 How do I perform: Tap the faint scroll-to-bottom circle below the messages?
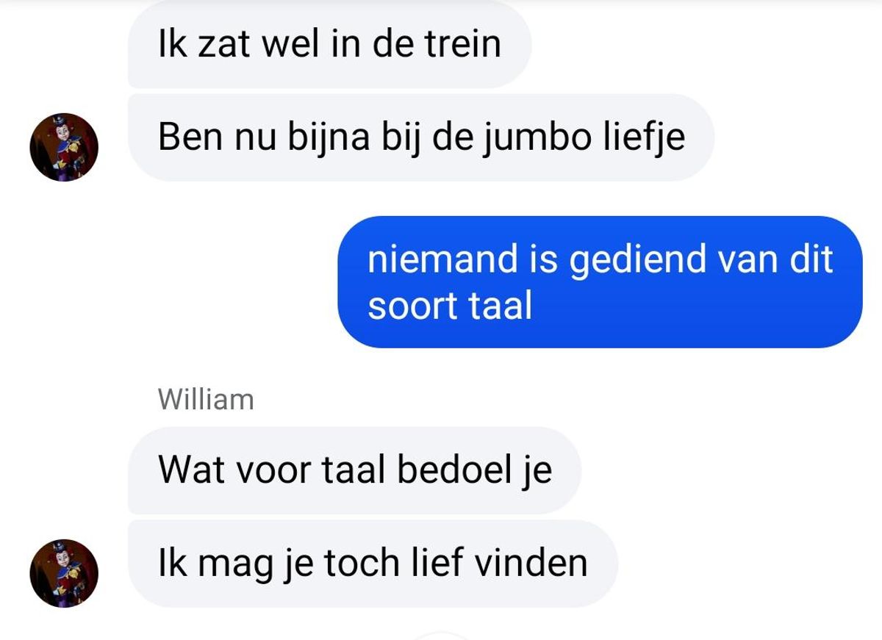pos(441,636)
